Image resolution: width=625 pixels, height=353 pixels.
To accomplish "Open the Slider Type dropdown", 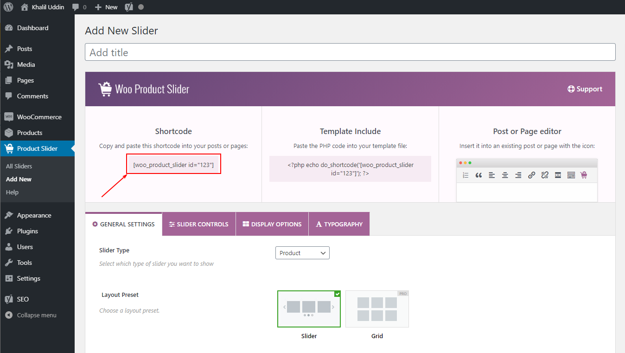I will pyautogui.click(x=302, y=253).
